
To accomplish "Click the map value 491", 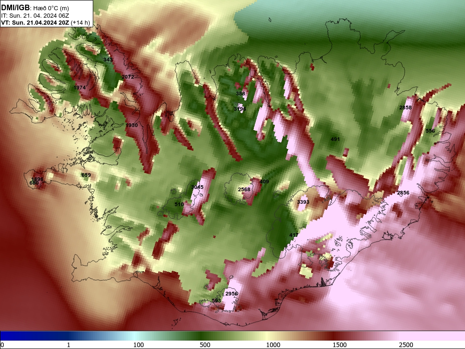I will pyautogui.click(x=335, y=139).
